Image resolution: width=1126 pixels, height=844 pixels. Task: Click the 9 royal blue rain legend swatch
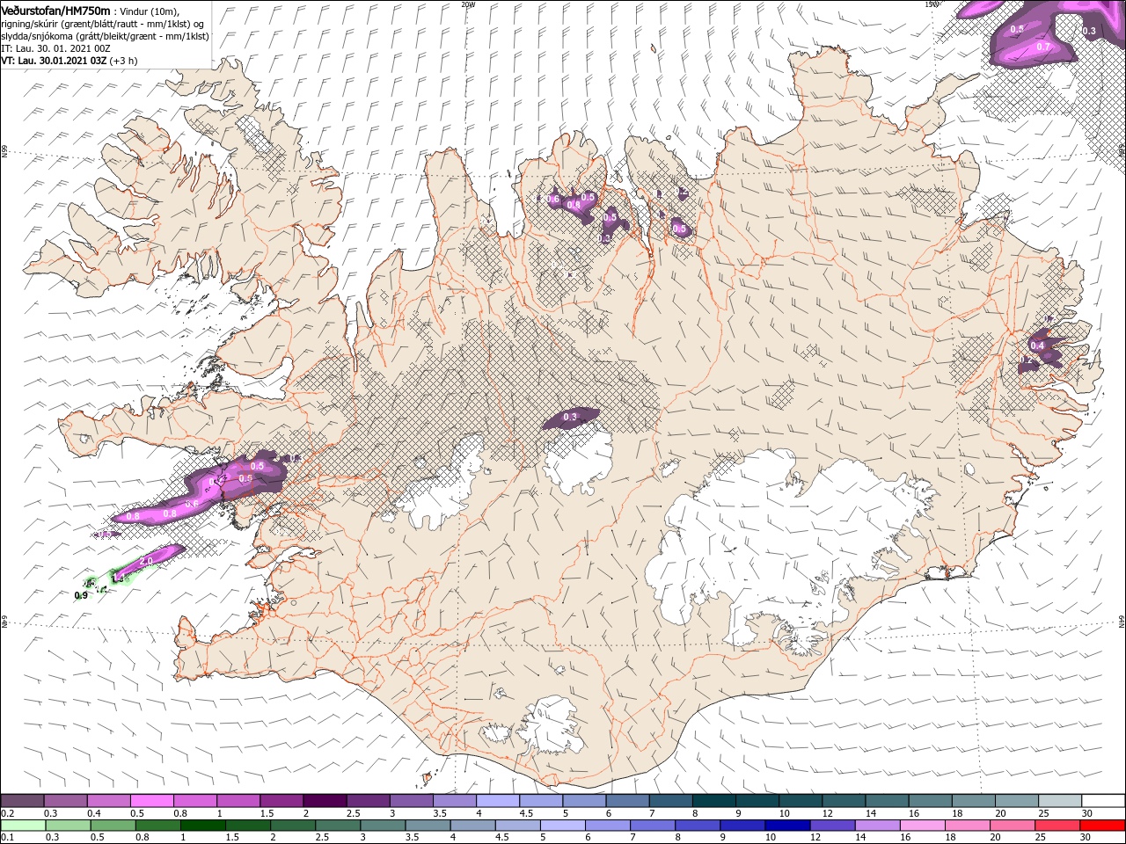pos(742,826)
